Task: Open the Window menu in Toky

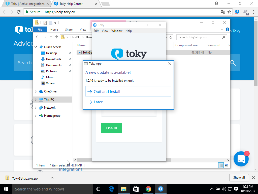Action: coord(117,31)
